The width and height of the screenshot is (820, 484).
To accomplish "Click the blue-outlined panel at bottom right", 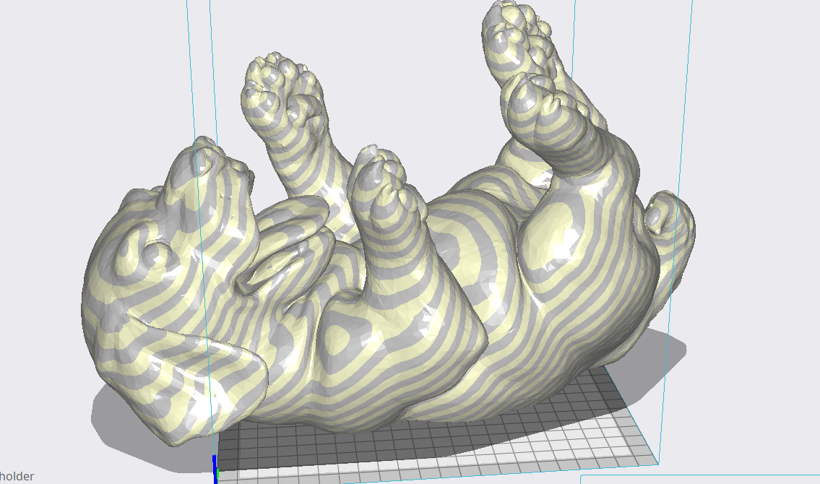I will click(x=700, y=479).
